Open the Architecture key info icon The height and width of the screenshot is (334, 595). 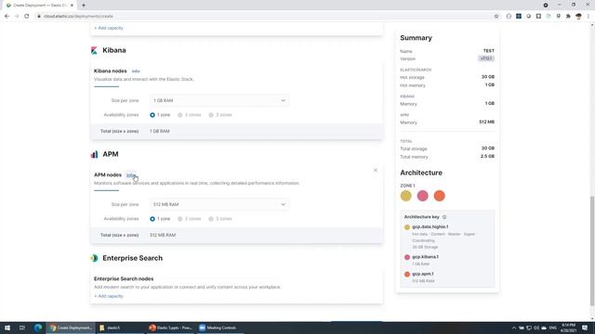tap(444, 217)
